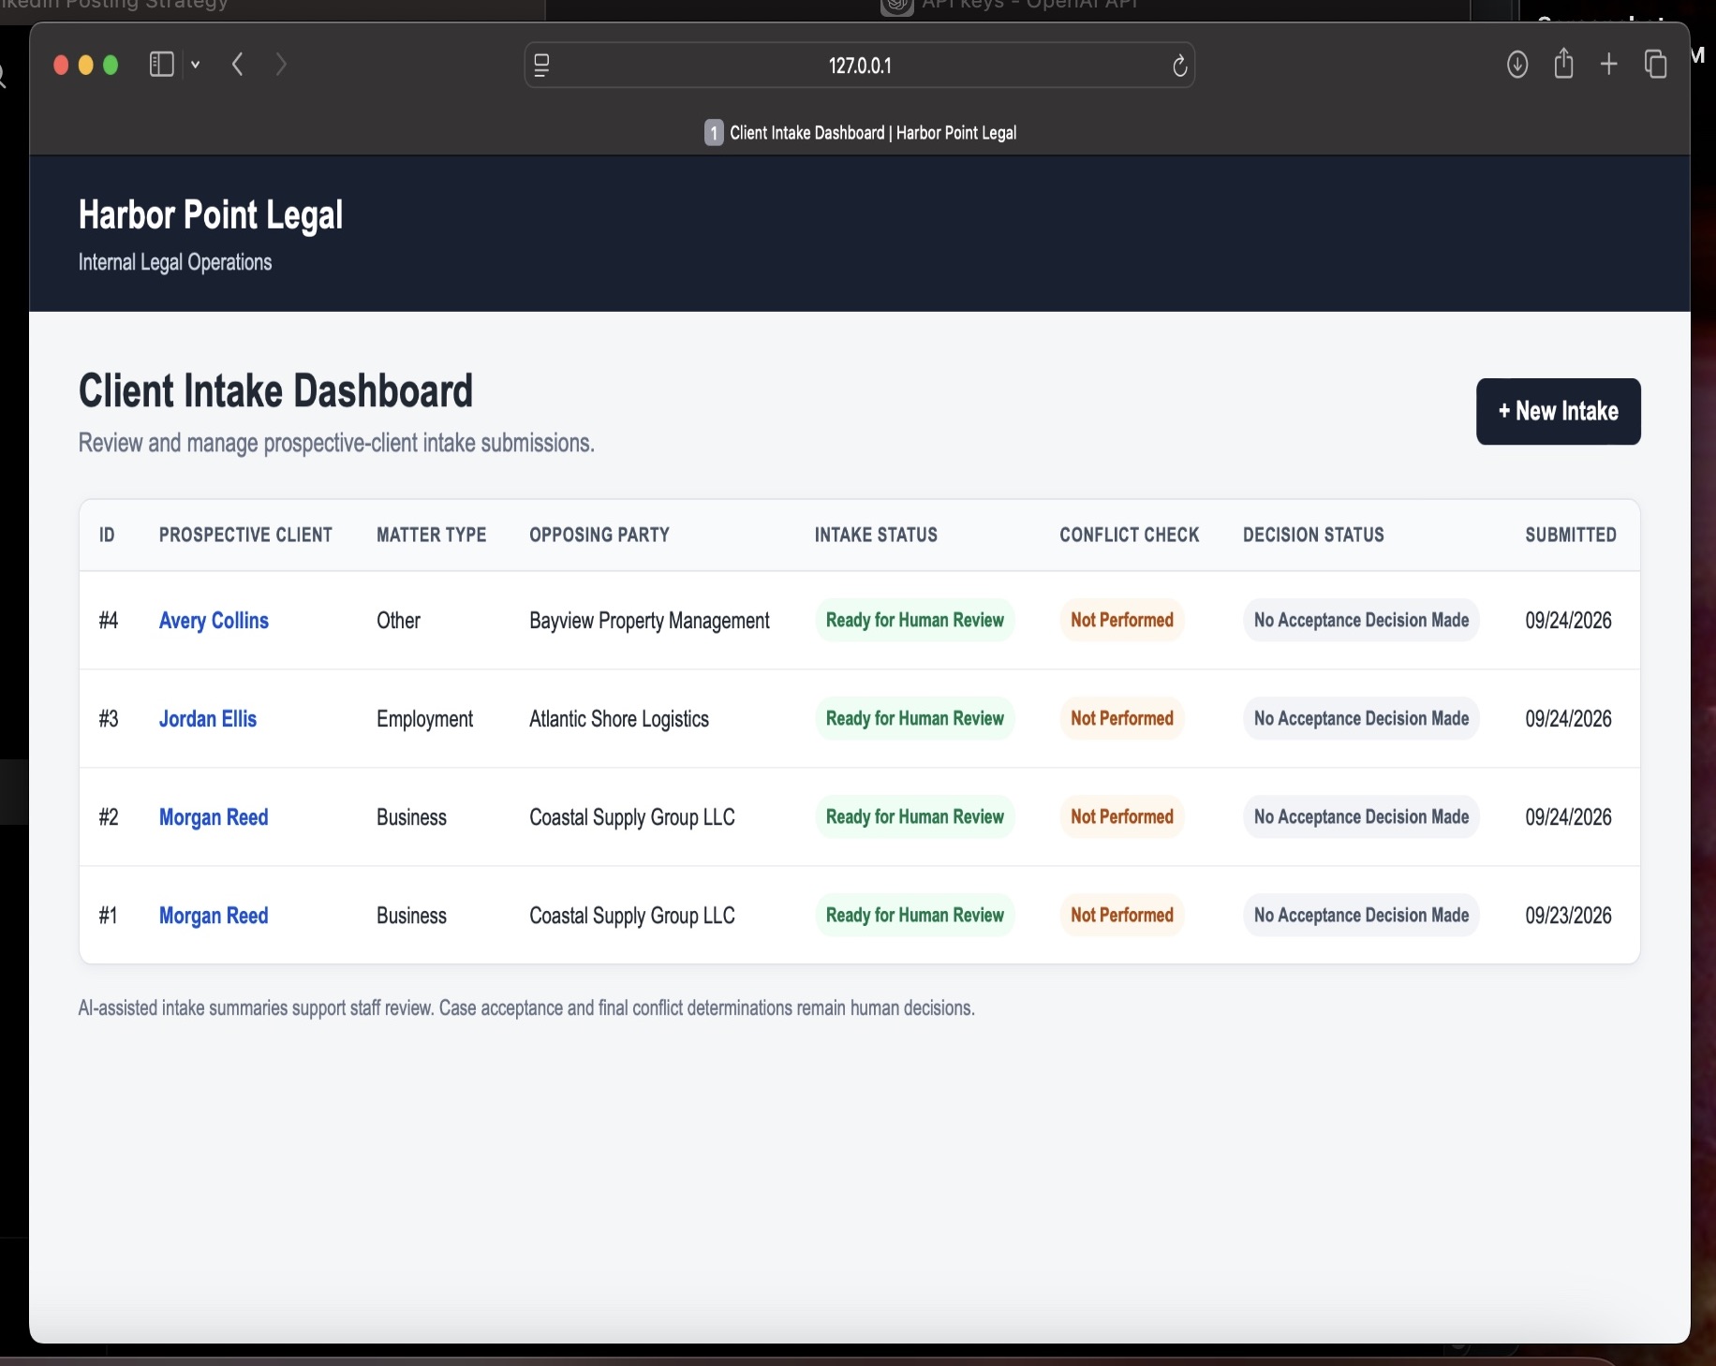The image size is (1716, 1366).
Task: Click Atlantic Shore Logistics cell
Action: [619, 719]
